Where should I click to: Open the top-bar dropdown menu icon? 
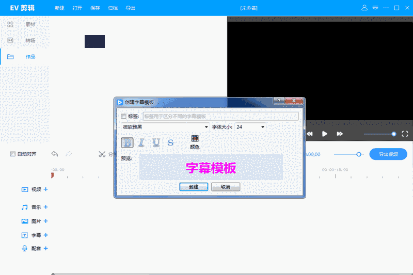[375, 8]
